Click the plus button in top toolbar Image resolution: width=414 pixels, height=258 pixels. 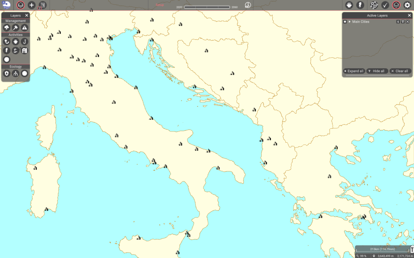tap(31, 5)
